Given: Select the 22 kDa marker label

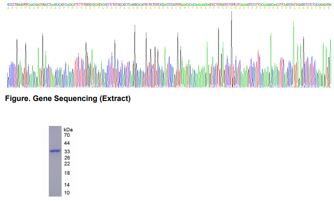Looking at the screenshot, I should 67,164.
